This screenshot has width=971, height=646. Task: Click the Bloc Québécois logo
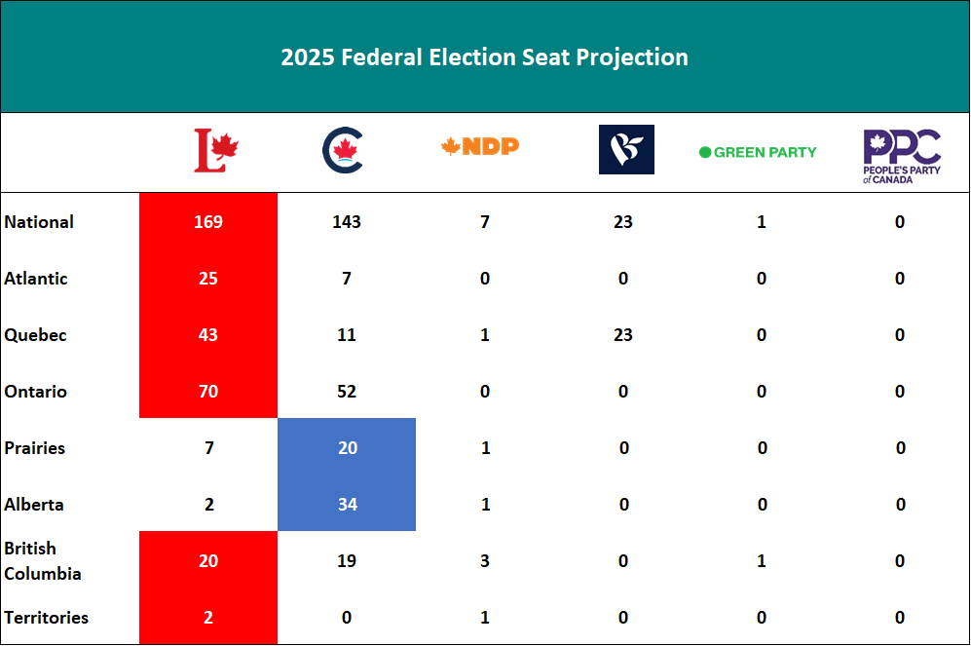(x=626, y=149)
